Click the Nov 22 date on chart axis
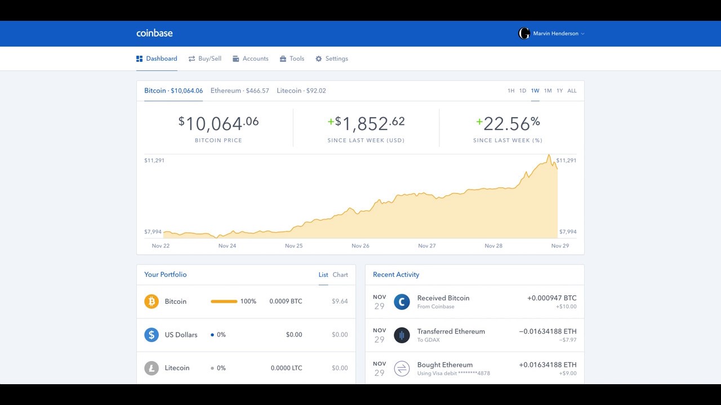Image resolution: width=721 pixels, height=405 pixels. coord(161,246)
